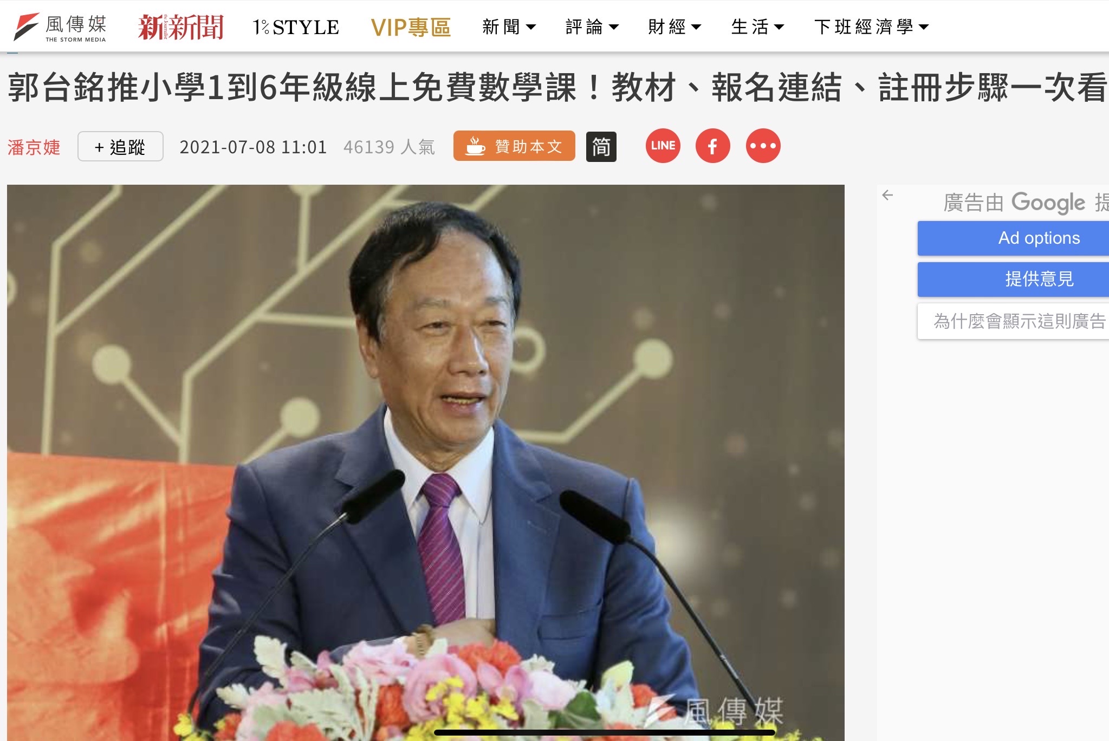Viewport: 1109px width, 741px height.
Task: Share article on Facebook icon
Action: coord(712,146)
